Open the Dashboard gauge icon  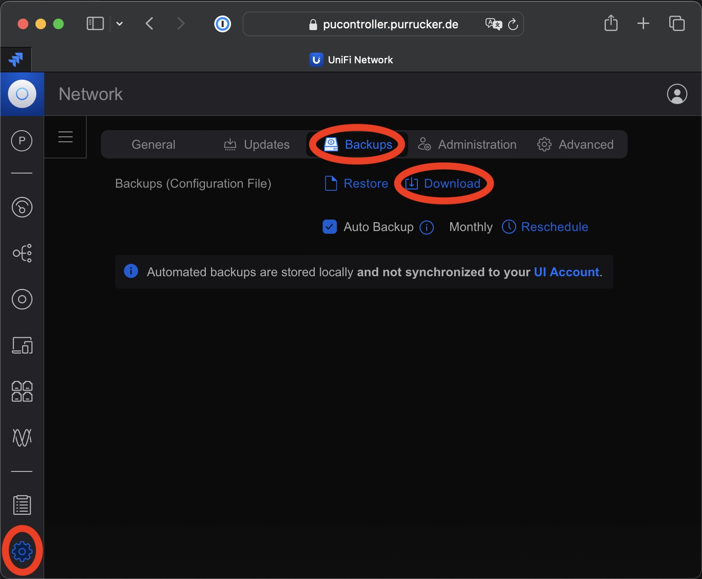tap(22, 207)
